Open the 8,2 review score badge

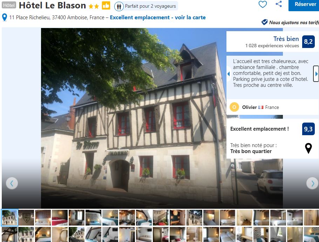(308, 42)
